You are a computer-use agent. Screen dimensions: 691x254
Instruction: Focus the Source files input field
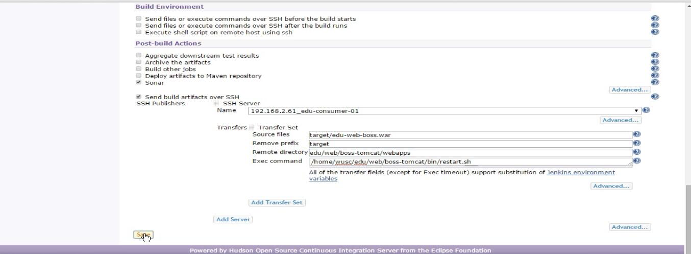click(x=471, y=135)
